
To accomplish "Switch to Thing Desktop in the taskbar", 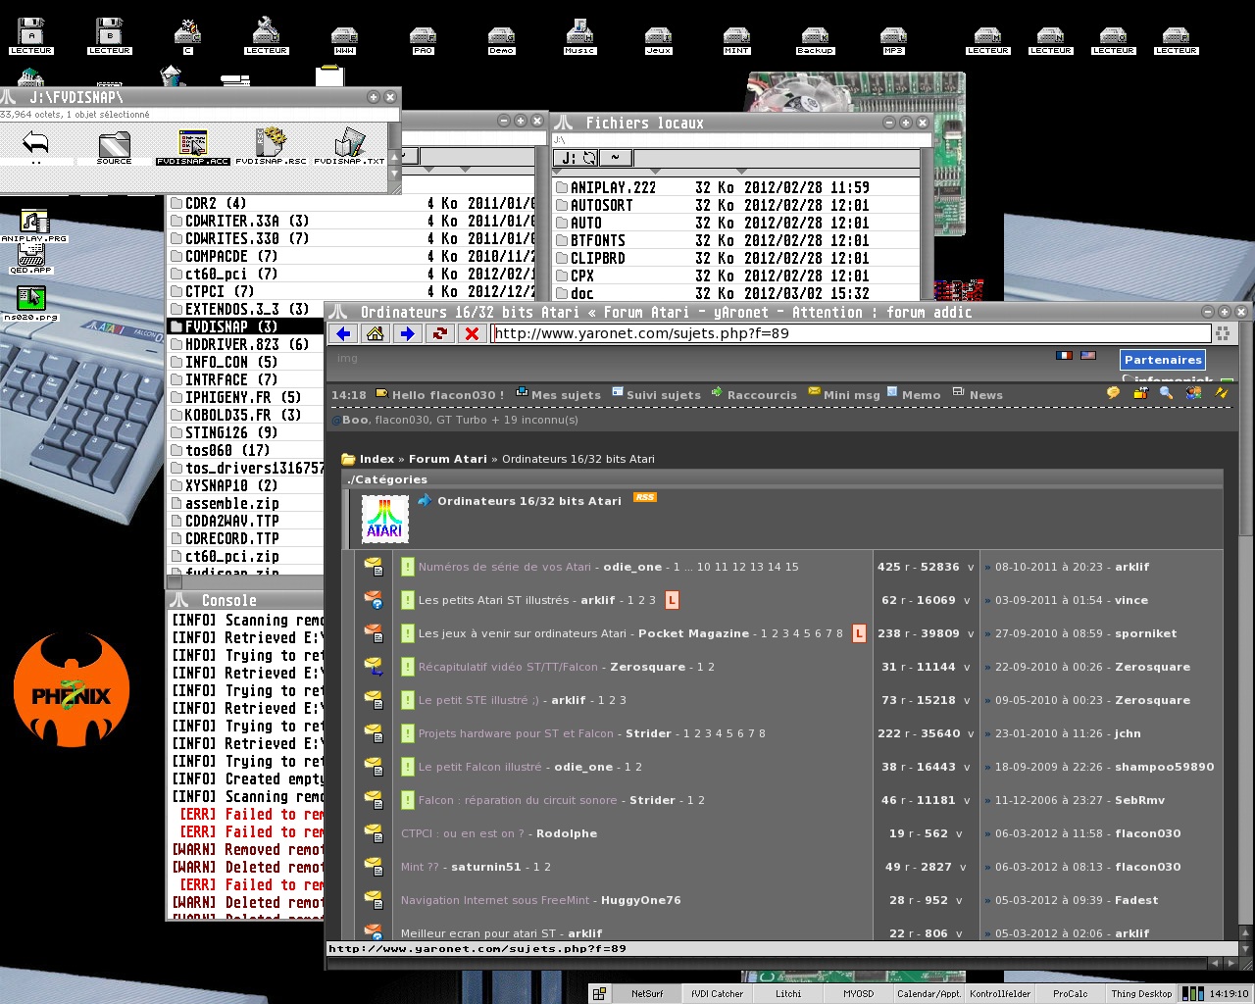I will click(1141, 993).
